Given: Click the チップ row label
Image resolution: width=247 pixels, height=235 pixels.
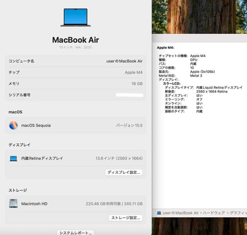Looking at the screenshot, I should pos(14,72).
